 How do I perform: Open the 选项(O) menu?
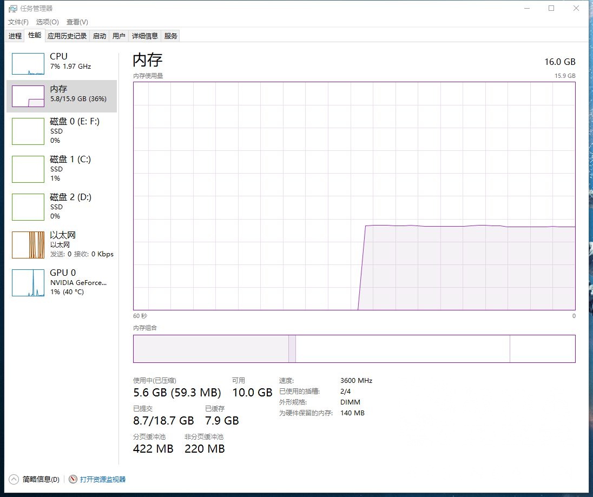tap(47, 22)
